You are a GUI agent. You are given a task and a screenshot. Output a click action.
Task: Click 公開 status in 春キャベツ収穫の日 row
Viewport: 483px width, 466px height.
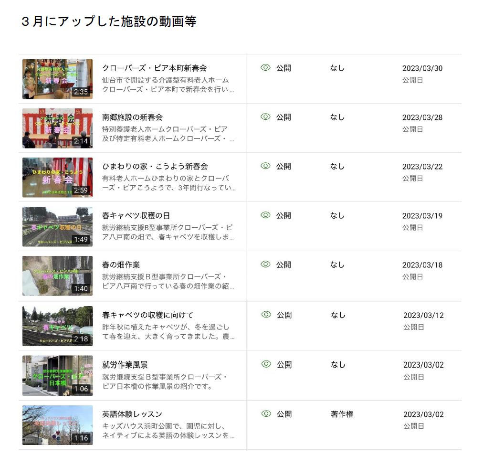[x=283, y=216]
